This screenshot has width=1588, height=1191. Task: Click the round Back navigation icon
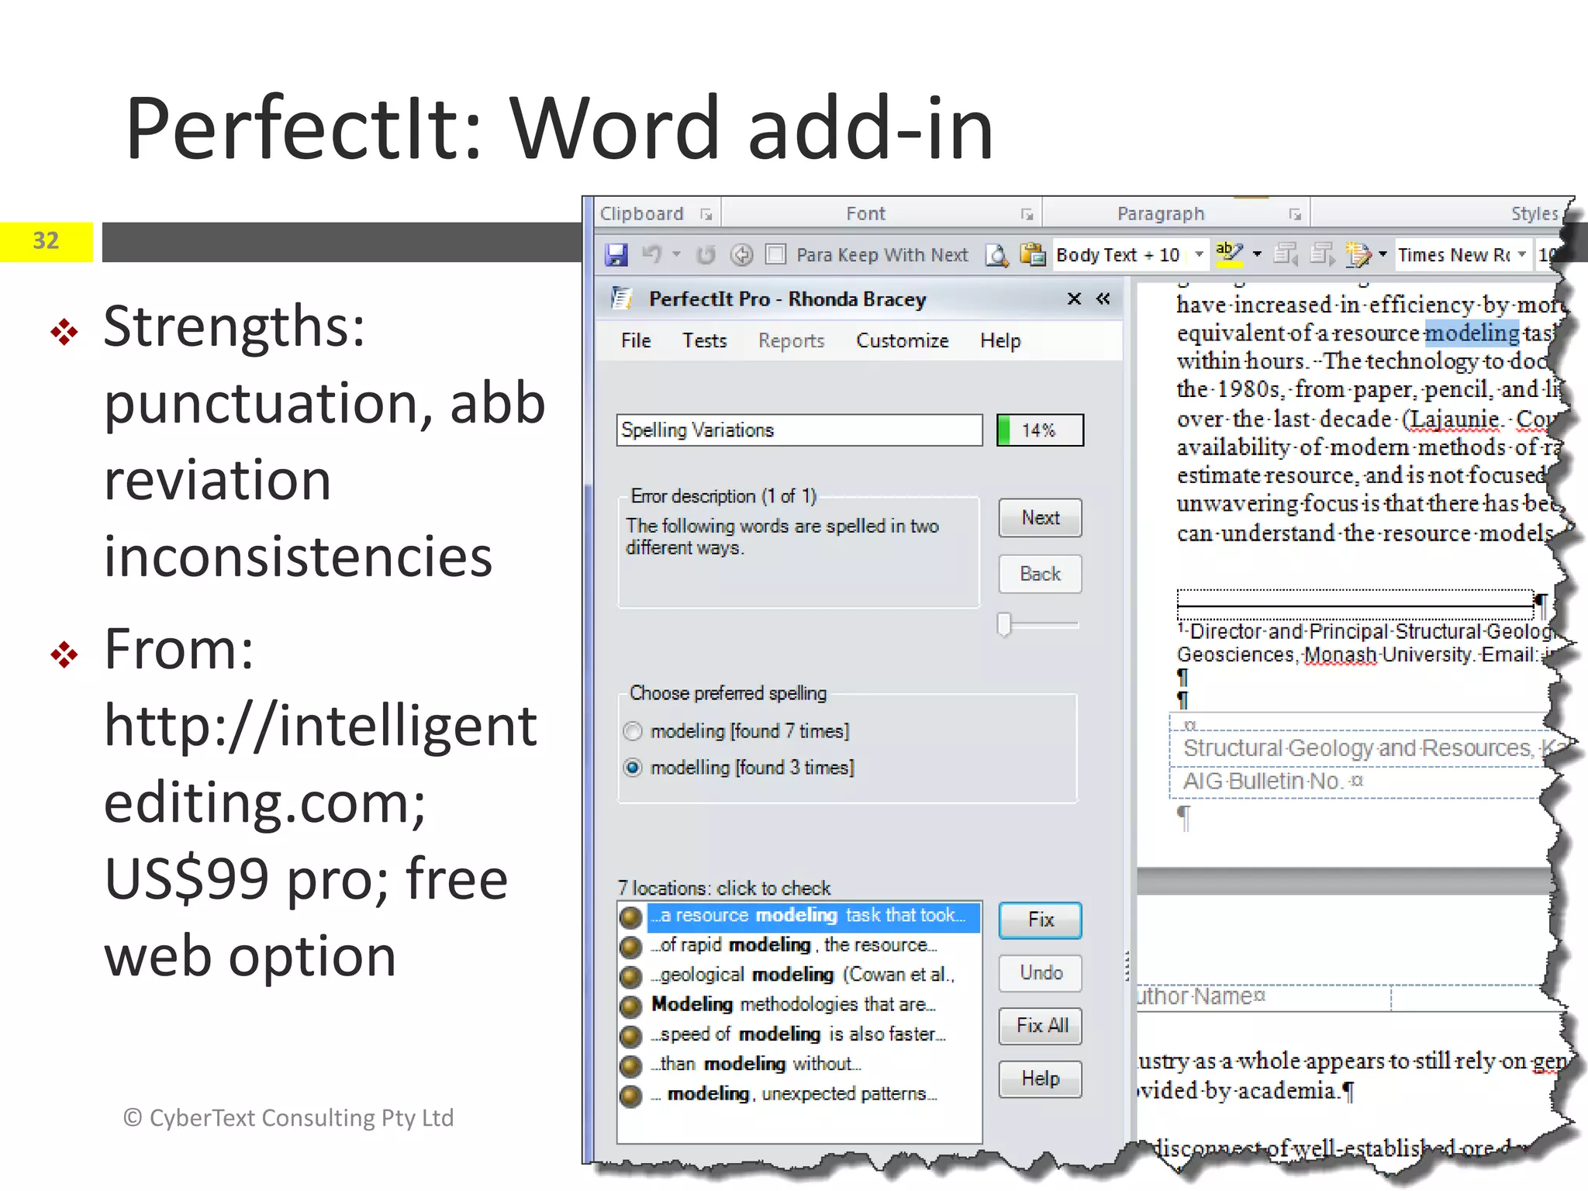point(742,254)
